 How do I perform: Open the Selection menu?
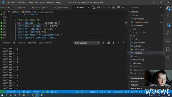pyautogui.click(x=22, y=2)
